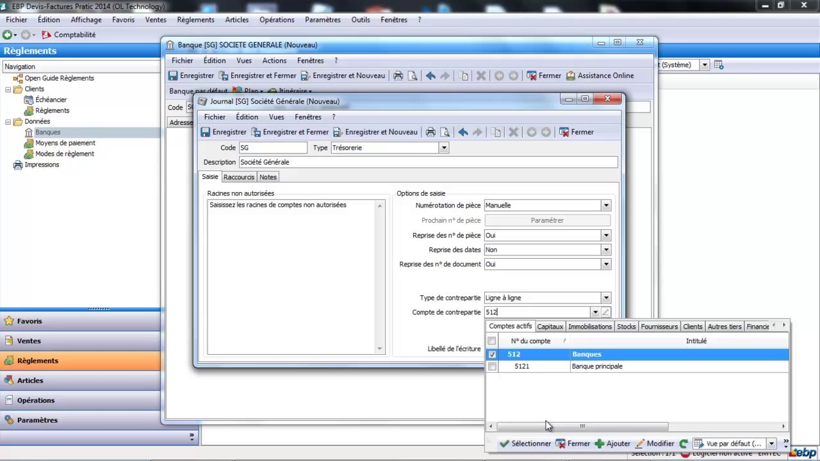
Task: Open Moyens de paiement in navigation tree
Action: 65,143
